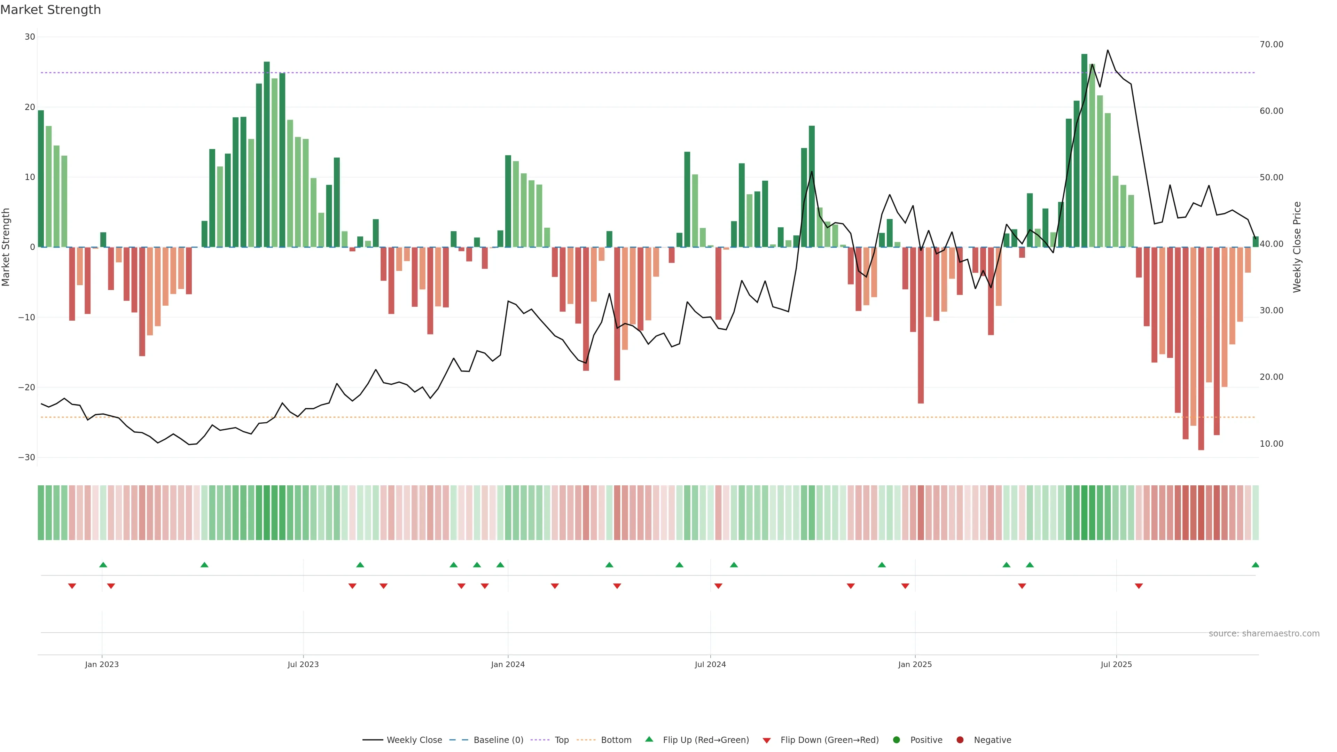Click the Positive green circle legend icon
Image resolution: width=1337 pixels, height=752 pixels.
pos(896,739)
